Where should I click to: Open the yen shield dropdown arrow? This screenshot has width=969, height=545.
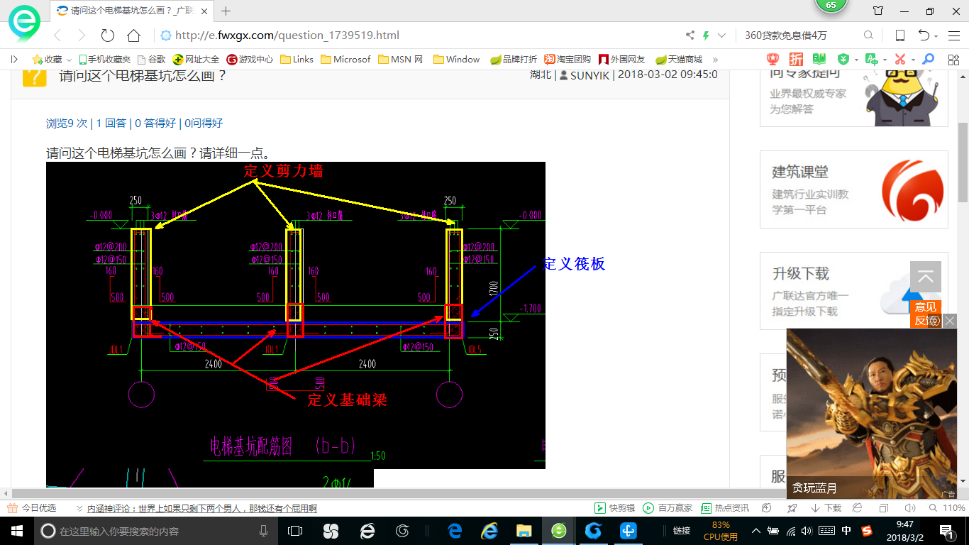tap(856, 60)
